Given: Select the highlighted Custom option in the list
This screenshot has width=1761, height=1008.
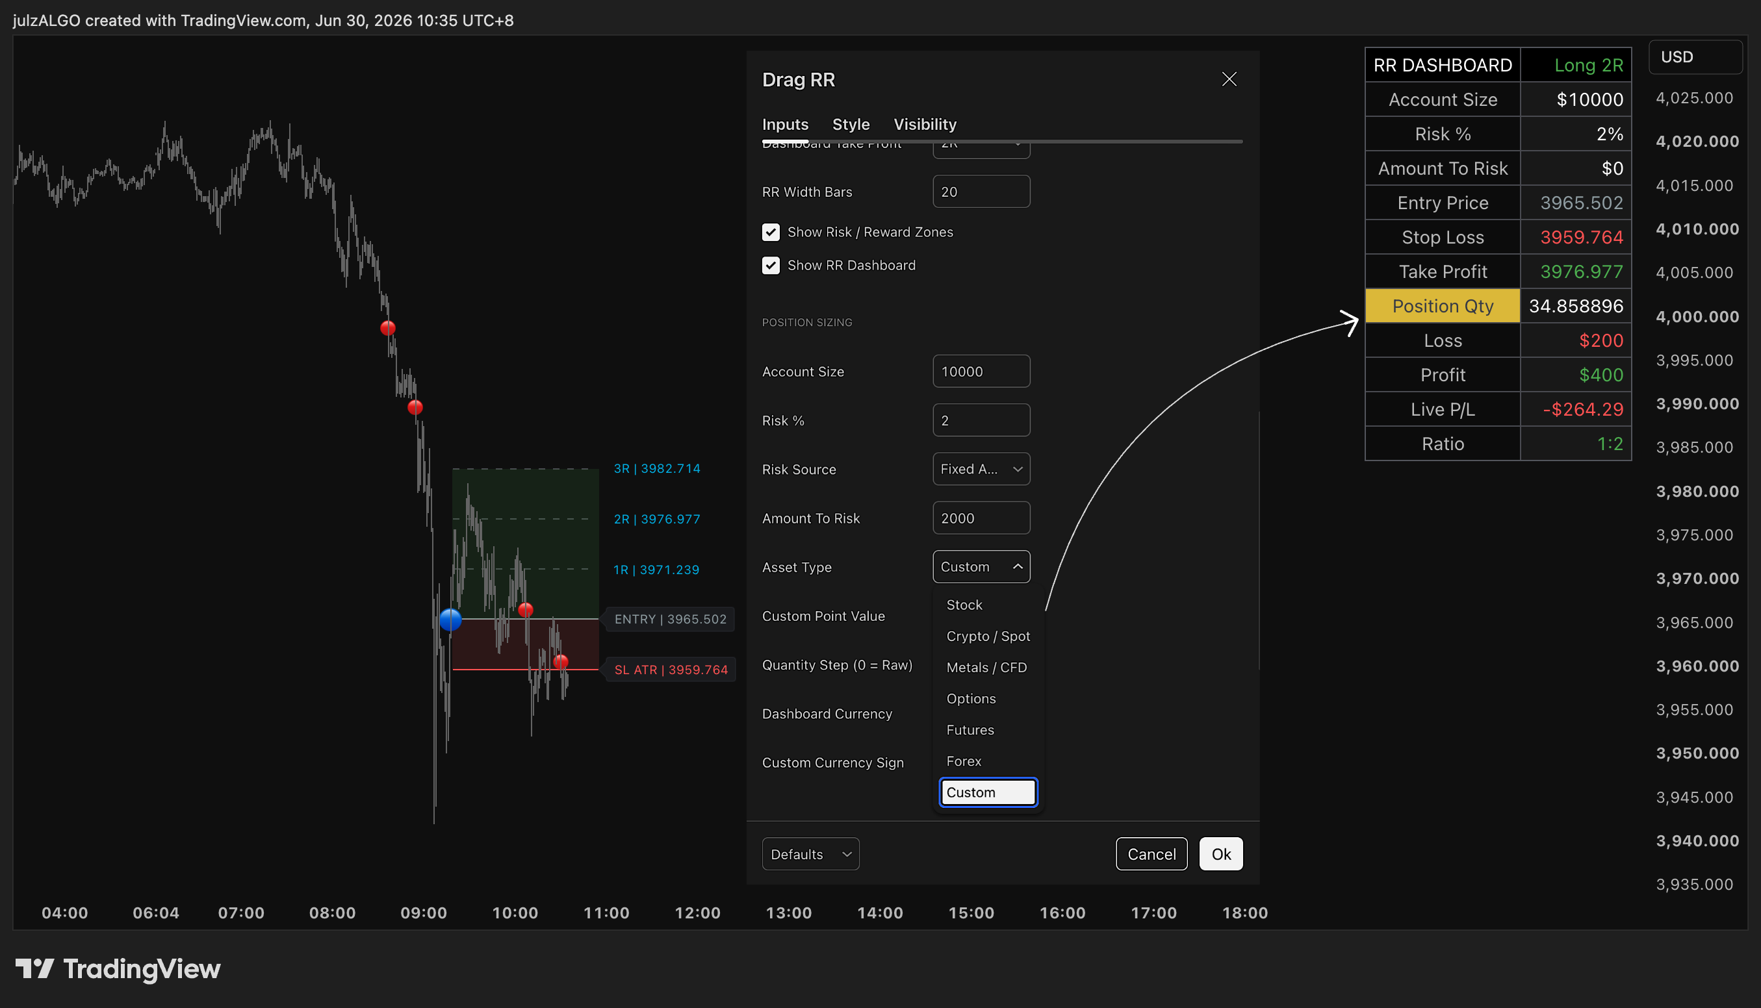Looking at the screenshot, I should pos(988,792).
